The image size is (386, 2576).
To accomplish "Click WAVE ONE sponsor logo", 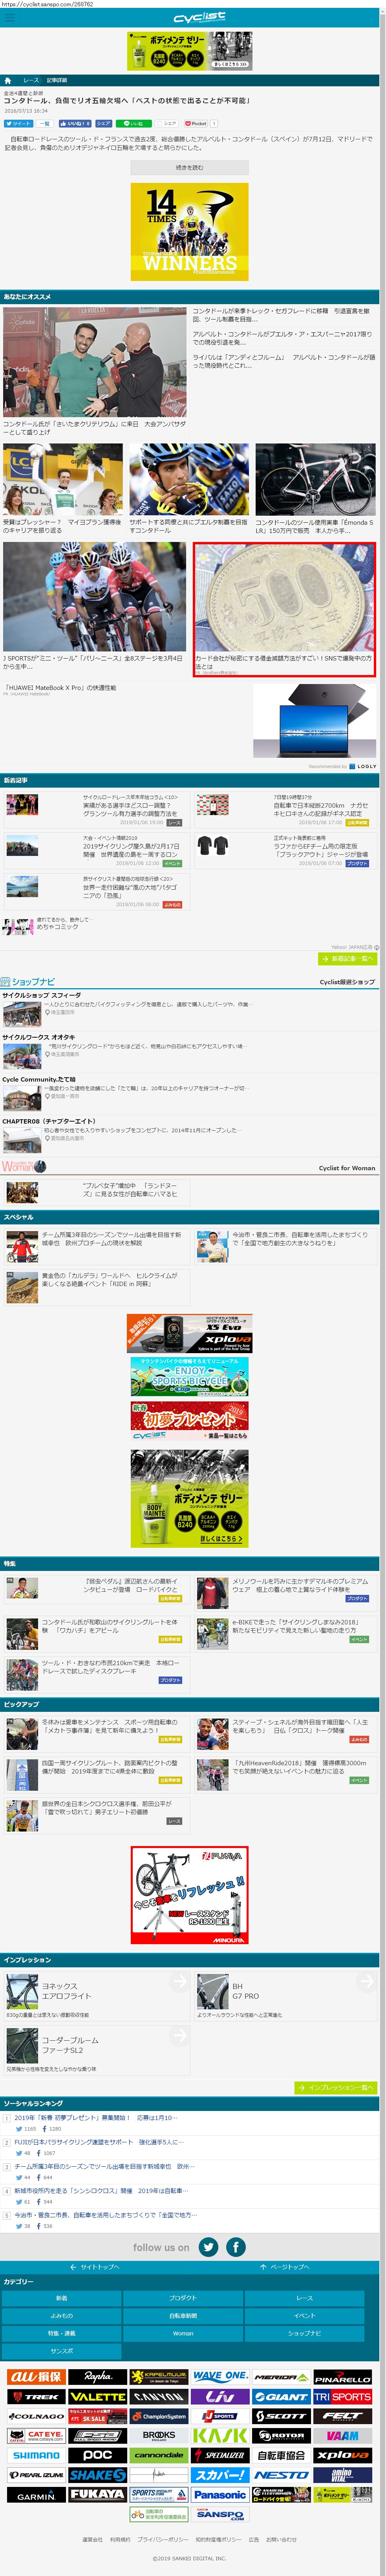I will point(220,2377).
